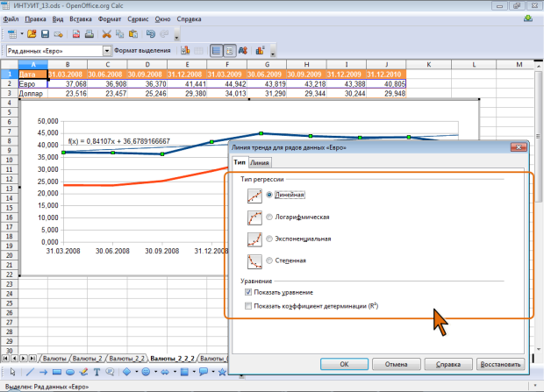Click the Undo arrow icon
The image size is (544, 392).
(x=151, y=34)
